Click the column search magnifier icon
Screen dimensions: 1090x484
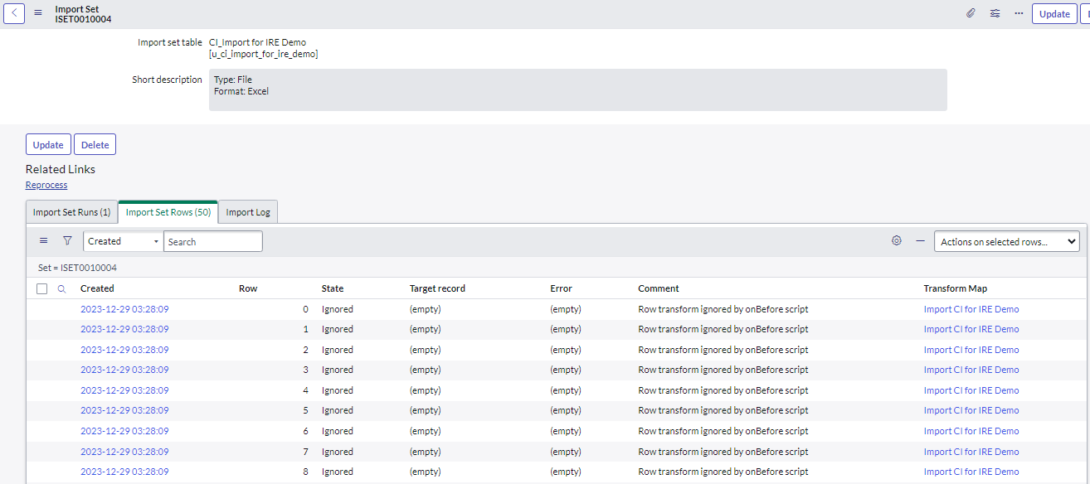61,289
